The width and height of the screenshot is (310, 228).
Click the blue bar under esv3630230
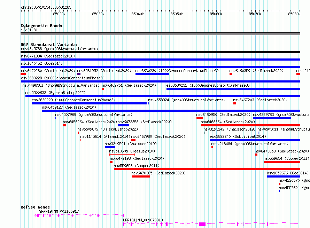coord(152,74)
